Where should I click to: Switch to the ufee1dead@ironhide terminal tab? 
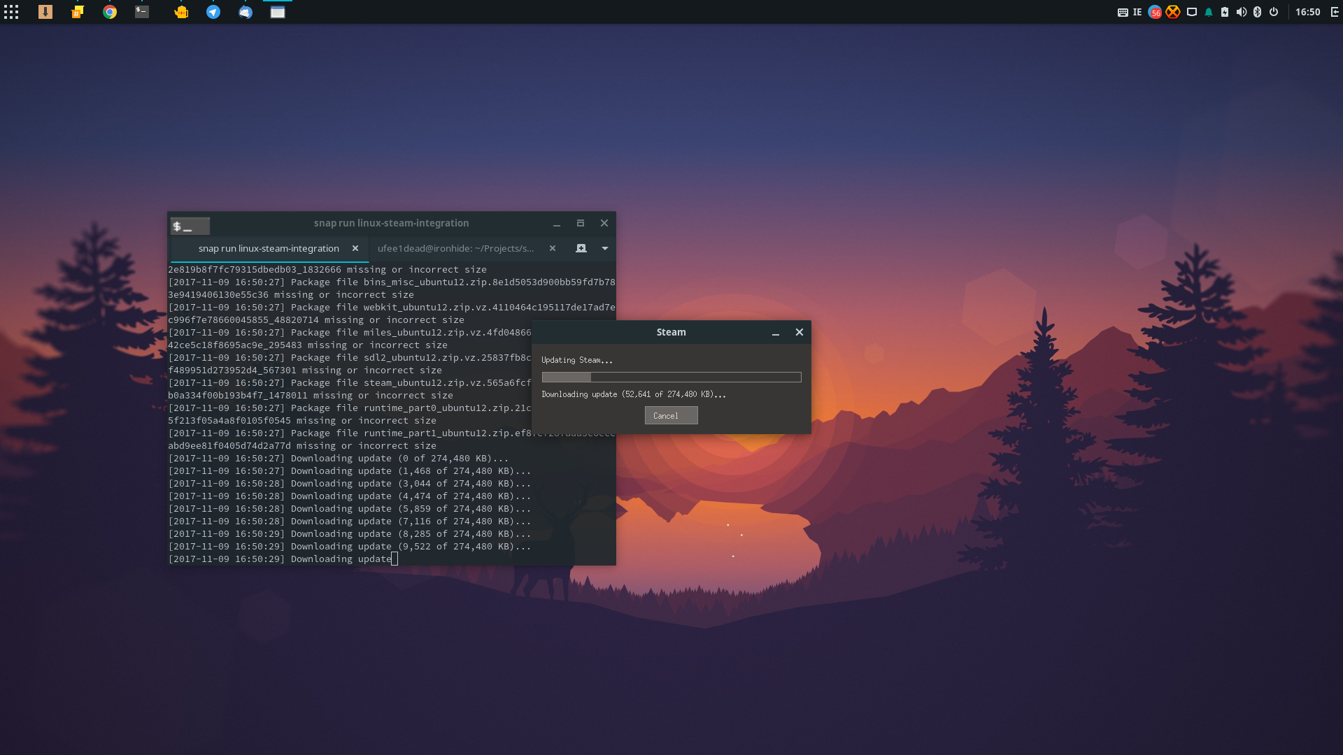[x=455, y=248]
